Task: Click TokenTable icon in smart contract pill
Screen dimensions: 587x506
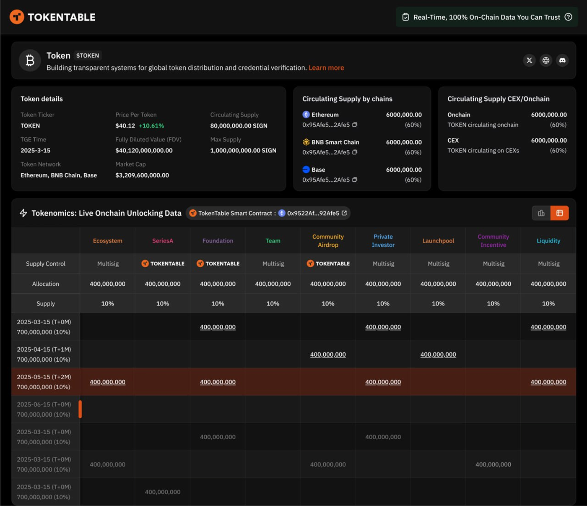Action: point(193,213)
